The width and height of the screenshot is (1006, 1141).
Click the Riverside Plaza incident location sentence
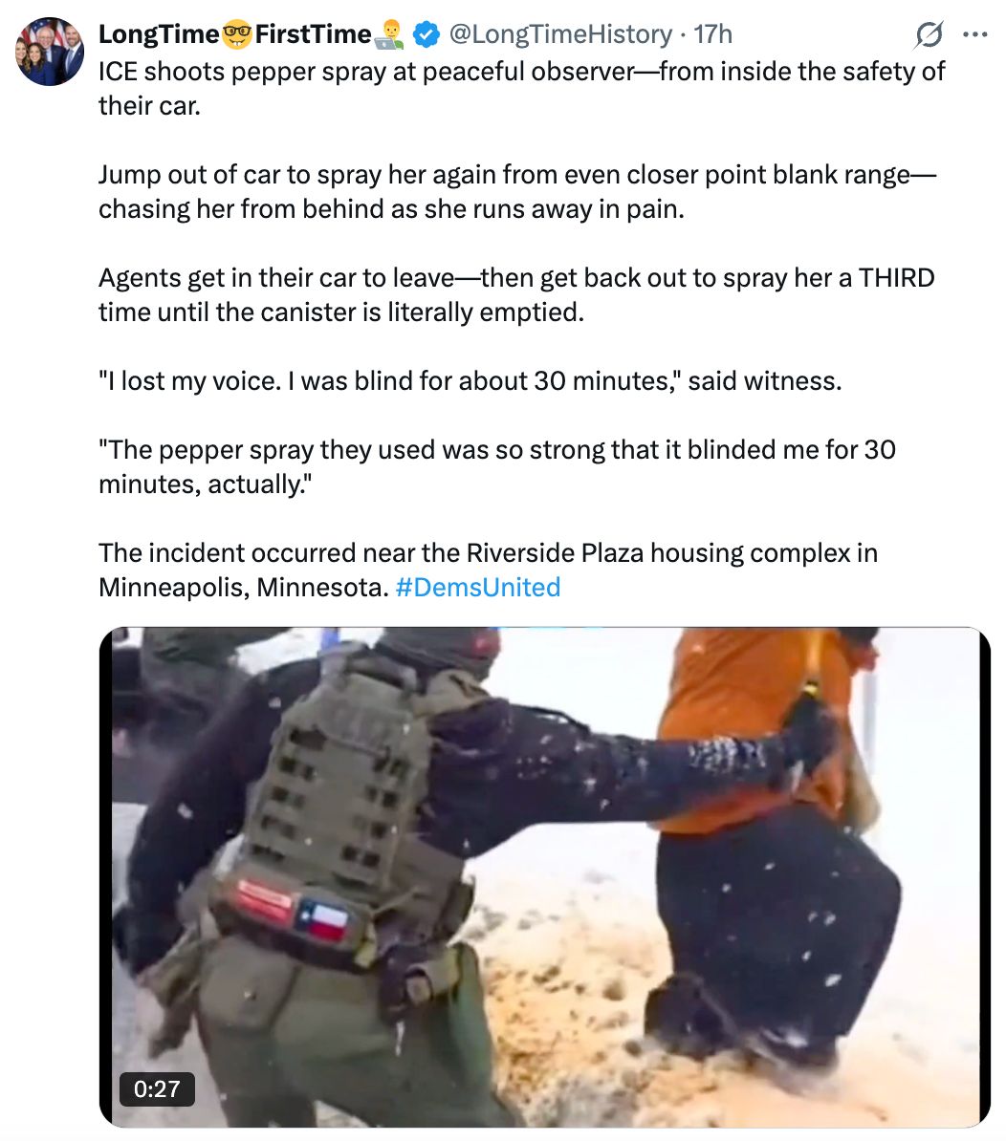coord(488,570)
